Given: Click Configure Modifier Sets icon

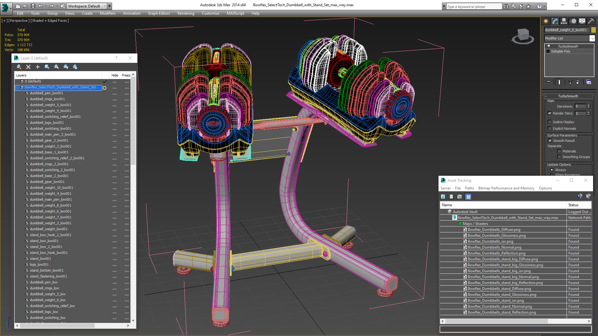Looking at the screenshot, I should [589, 82].
